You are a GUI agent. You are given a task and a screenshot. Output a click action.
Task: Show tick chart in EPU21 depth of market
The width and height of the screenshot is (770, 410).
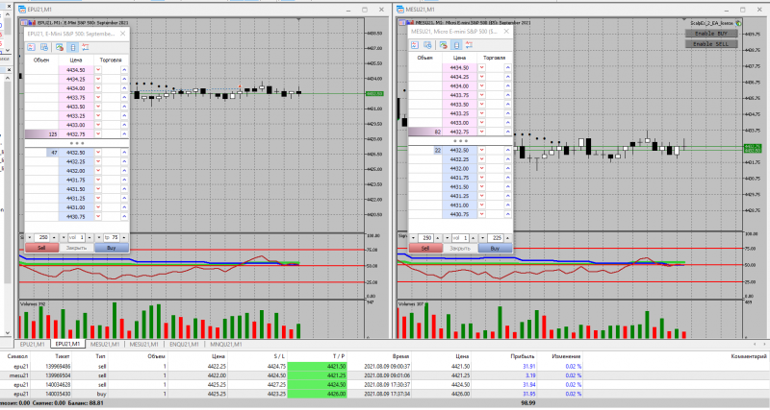(x=31, y=47)
